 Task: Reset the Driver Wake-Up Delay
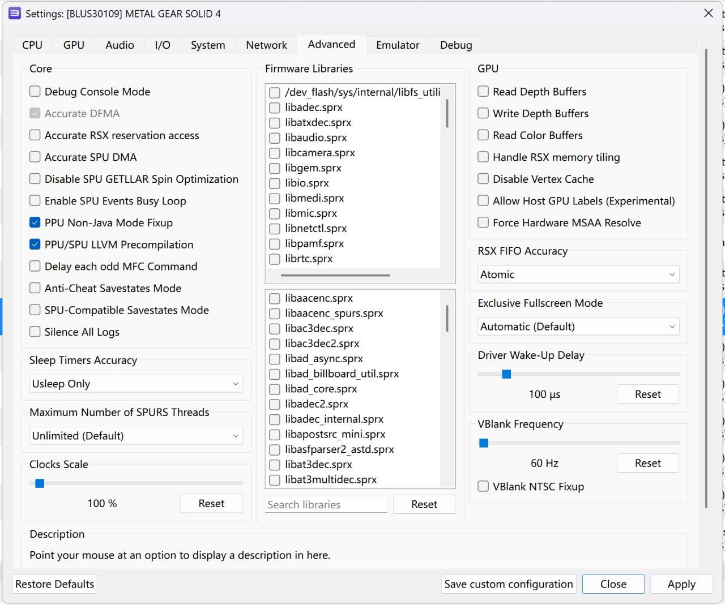point(648,394)
